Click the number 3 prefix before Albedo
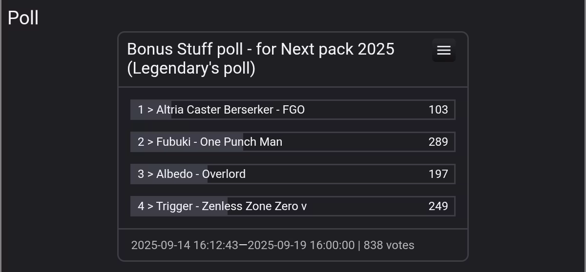The image size is (586, 272). click(x=141, y=174)
